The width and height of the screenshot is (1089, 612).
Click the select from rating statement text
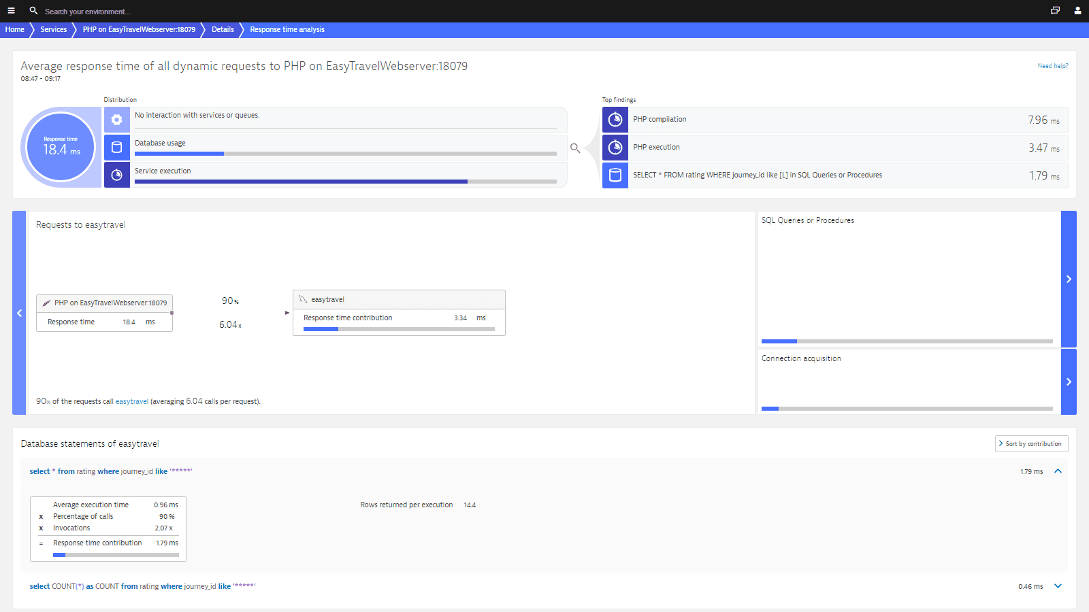click(x=111, y=471)
